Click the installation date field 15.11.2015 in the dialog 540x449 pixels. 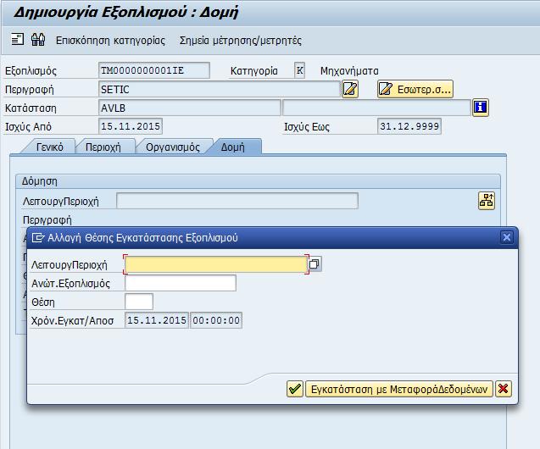coord(157,320)
